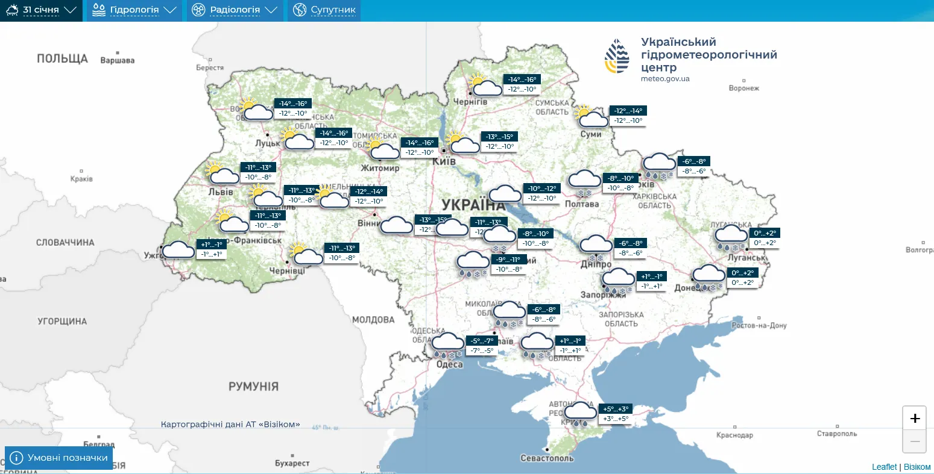Screen dimensions: 934x474
Task: Click the snow icon near Харківська область
Action: coord(658,161)
